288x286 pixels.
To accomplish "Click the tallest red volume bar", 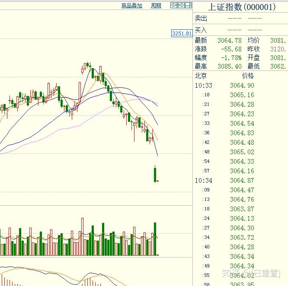I will coord(82,237).
